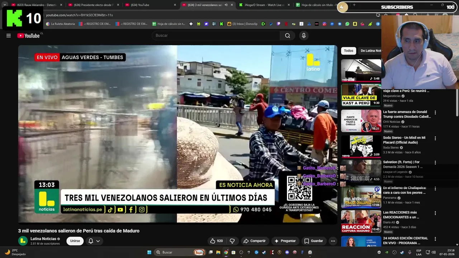Open notification bell dropdown for Latina Noticias

(x=94, y=241)
